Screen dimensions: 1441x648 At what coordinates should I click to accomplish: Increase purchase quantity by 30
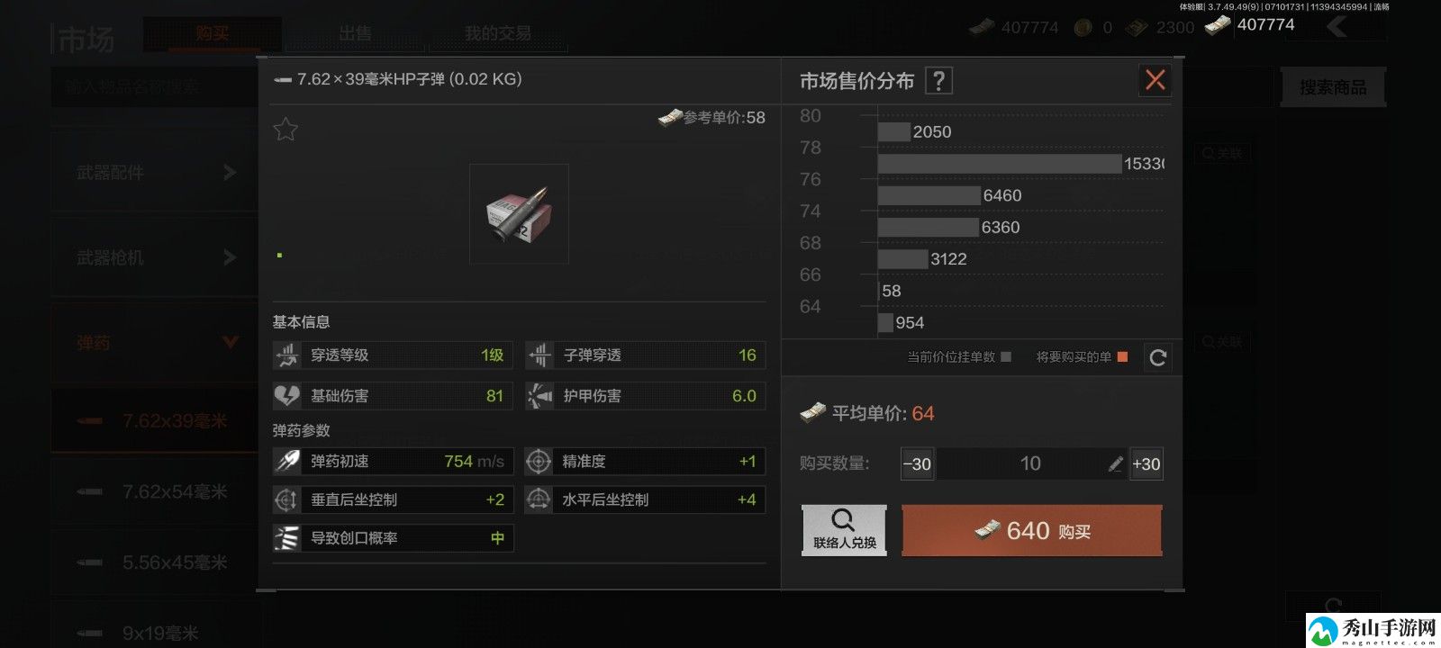[x=1146, y=463]
